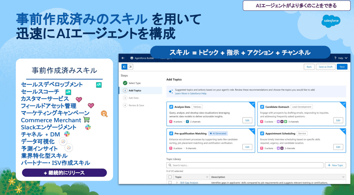Click hashtag icon on Appointment Scheduling card
The image size is (354, 195).
[x=262, y=133]
